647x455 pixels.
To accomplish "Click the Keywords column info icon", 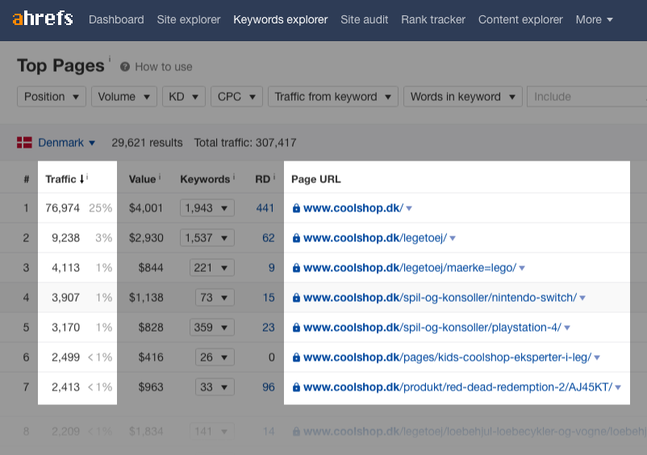I will (x=233, y=177).
